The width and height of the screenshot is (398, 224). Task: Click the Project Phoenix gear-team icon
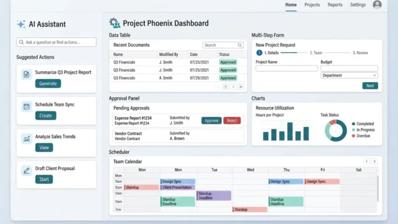[x=114, y=23]
